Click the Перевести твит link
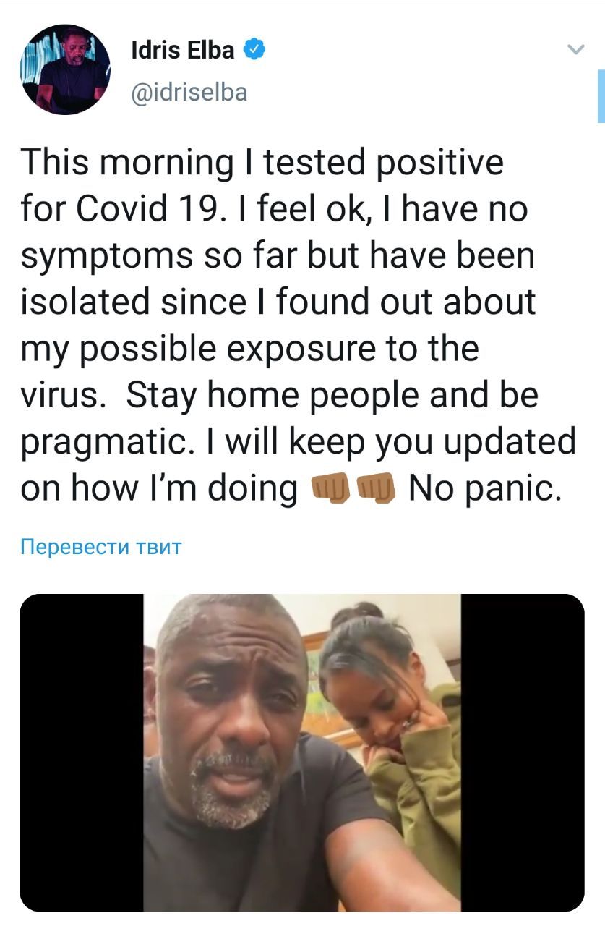The height and width of the screenshot is (926, 605). click(x=101, y=546)
